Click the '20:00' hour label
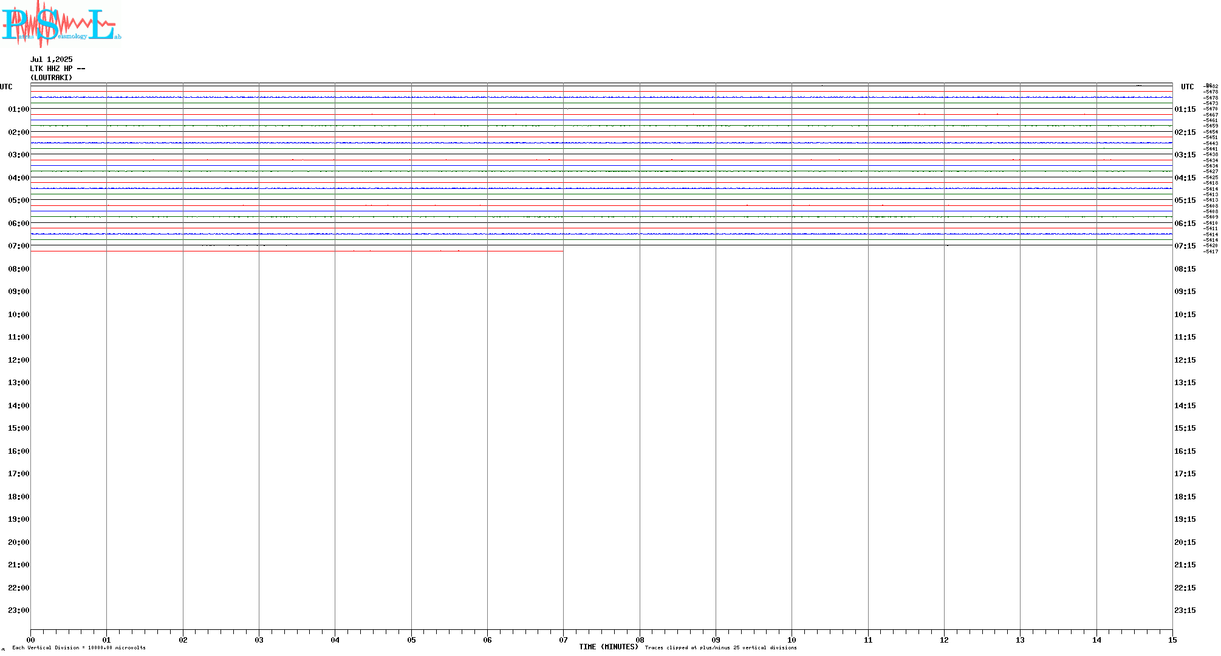Viewport: 1221px width, 656px height. (x=19, y=542)
